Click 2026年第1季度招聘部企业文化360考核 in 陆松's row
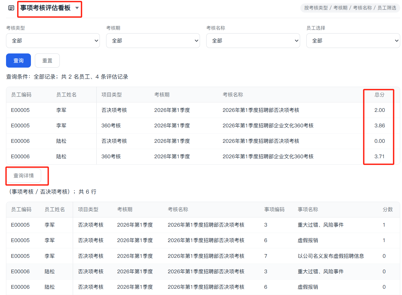The height and width of the screenshot is (295, 402). click(268, 156)
